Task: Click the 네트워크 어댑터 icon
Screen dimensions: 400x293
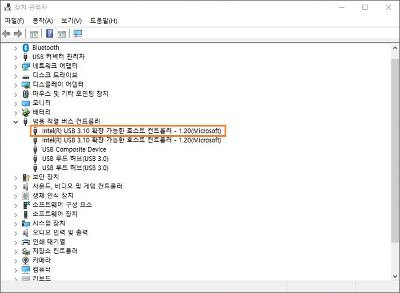Action: (26, 66)
